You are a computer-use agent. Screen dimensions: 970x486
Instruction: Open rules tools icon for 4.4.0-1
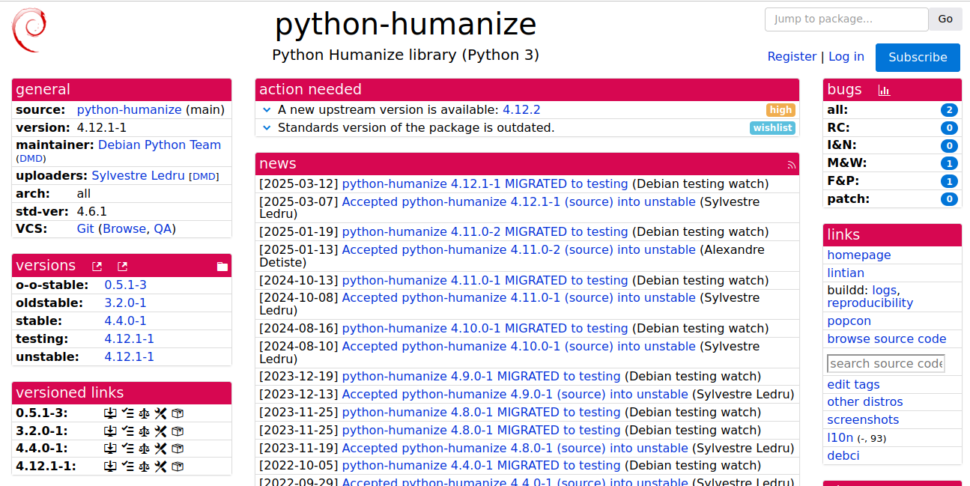pyautogui.click(x=160, y=449)
